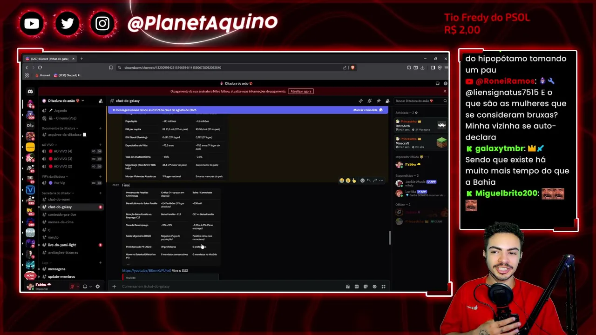Image resolution: width=596 pixels, height=335 pixels.
Task: Open the Threads icon in channel header
Action: point(360,101)
